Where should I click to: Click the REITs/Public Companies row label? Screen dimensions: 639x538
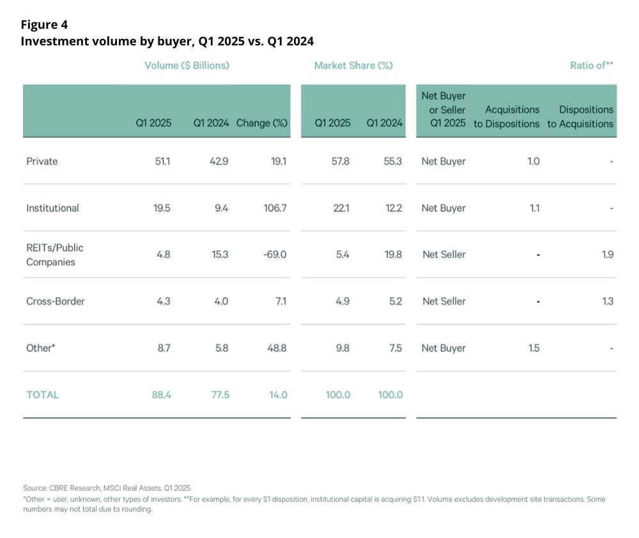pos(54,254)
